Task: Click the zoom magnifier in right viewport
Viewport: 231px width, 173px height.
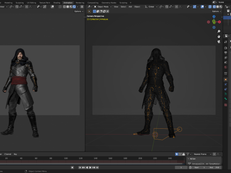Action: click(219, 31)
